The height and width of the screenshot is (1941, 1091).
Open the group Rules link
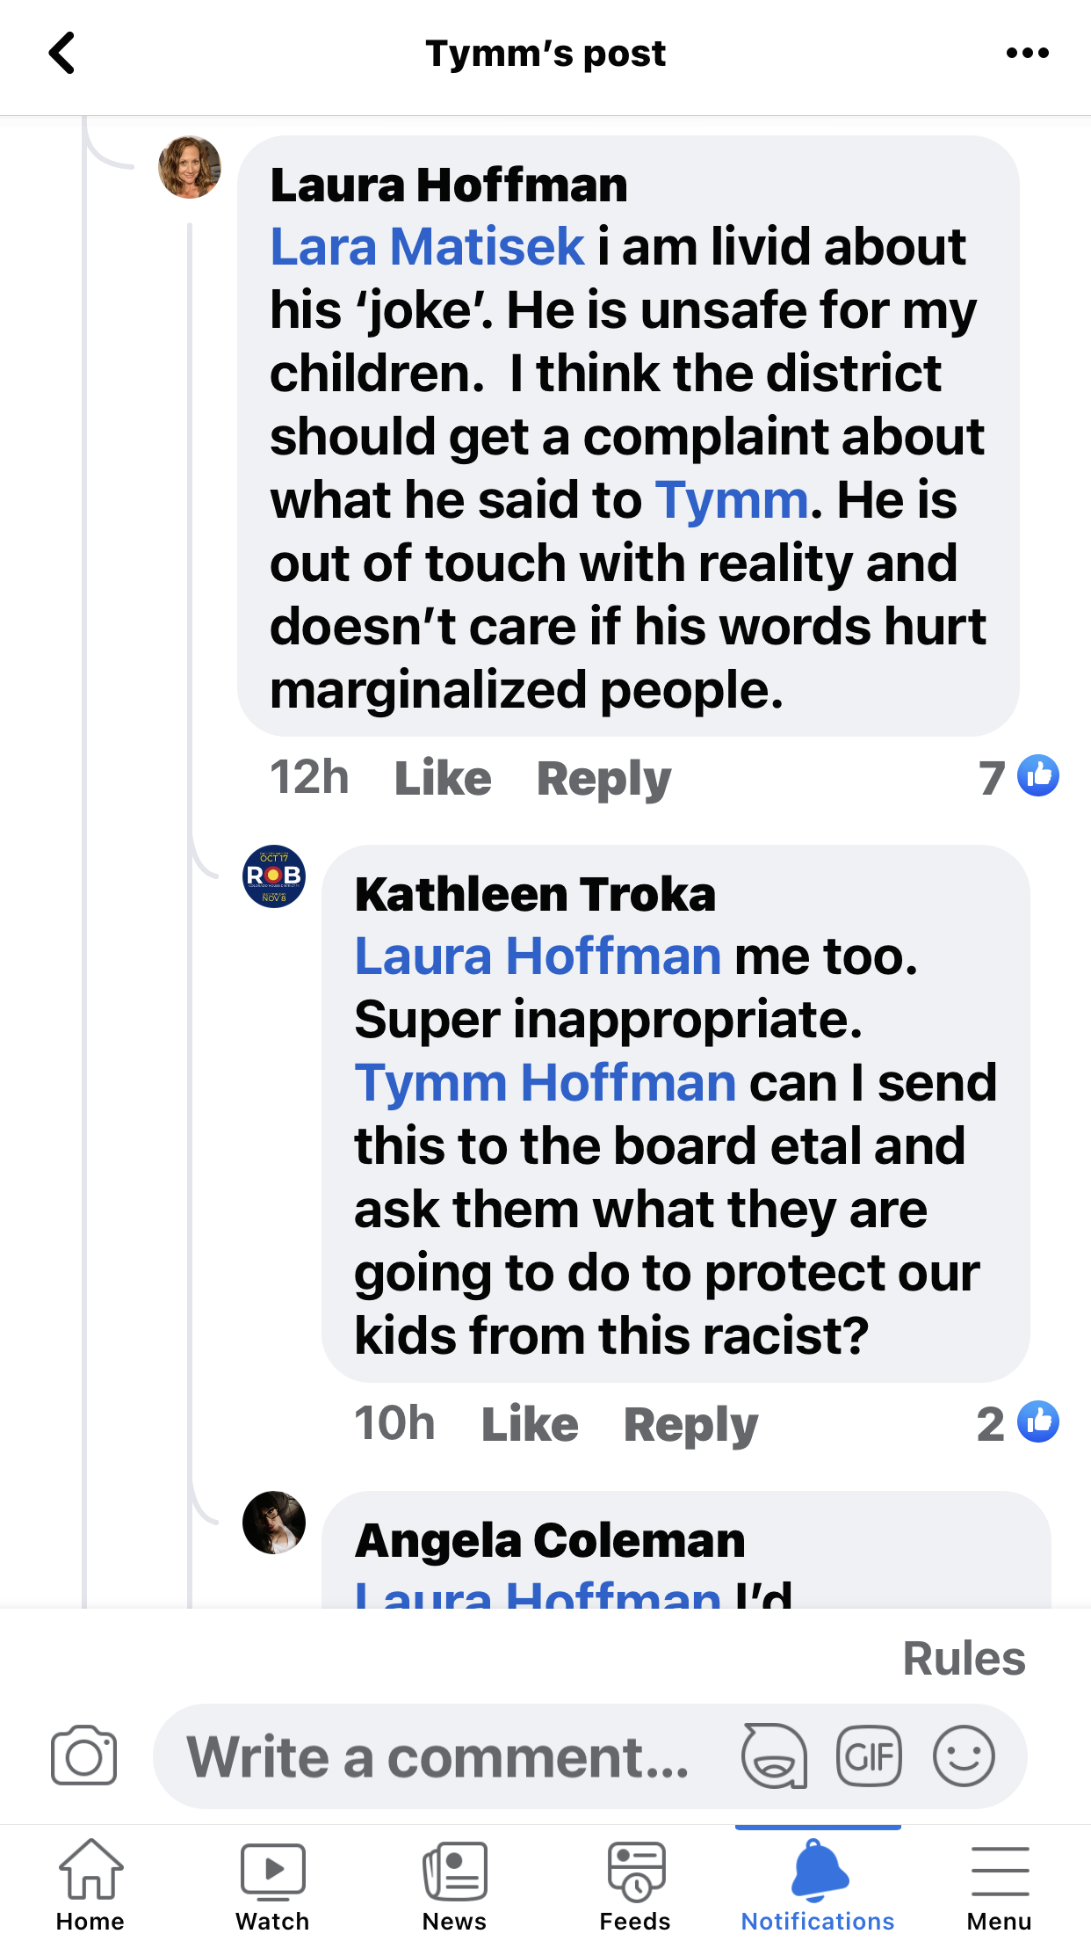coord(964,1659)
